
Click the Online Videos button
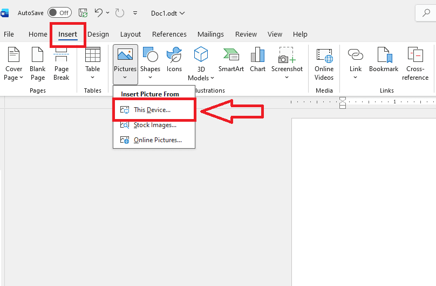[324, 64]
